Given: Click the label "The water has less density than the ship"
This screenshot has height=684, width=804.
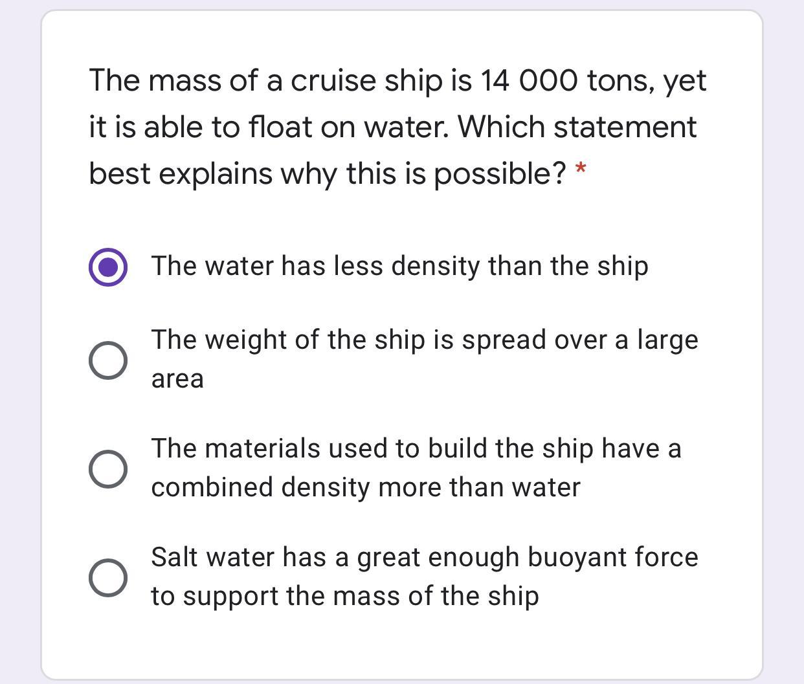Looking at the screenshot, I should (399, 266).
